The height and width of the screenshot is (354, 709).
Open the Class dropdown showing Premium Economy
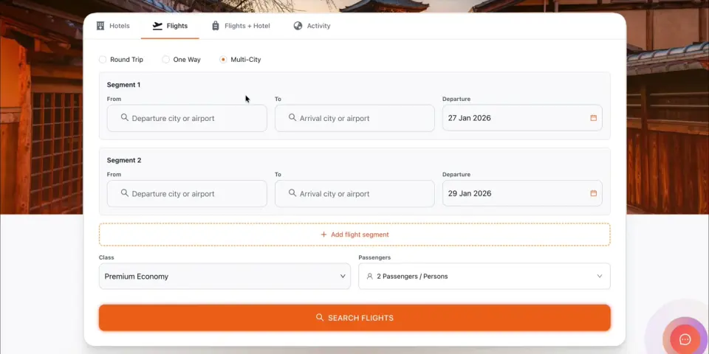click(225, 277)
